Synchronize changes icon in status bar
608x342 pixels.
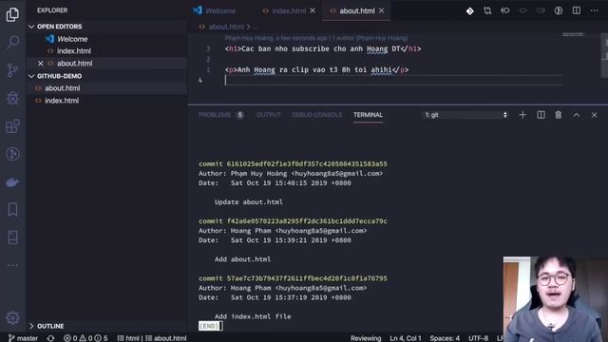click(50, 338)
